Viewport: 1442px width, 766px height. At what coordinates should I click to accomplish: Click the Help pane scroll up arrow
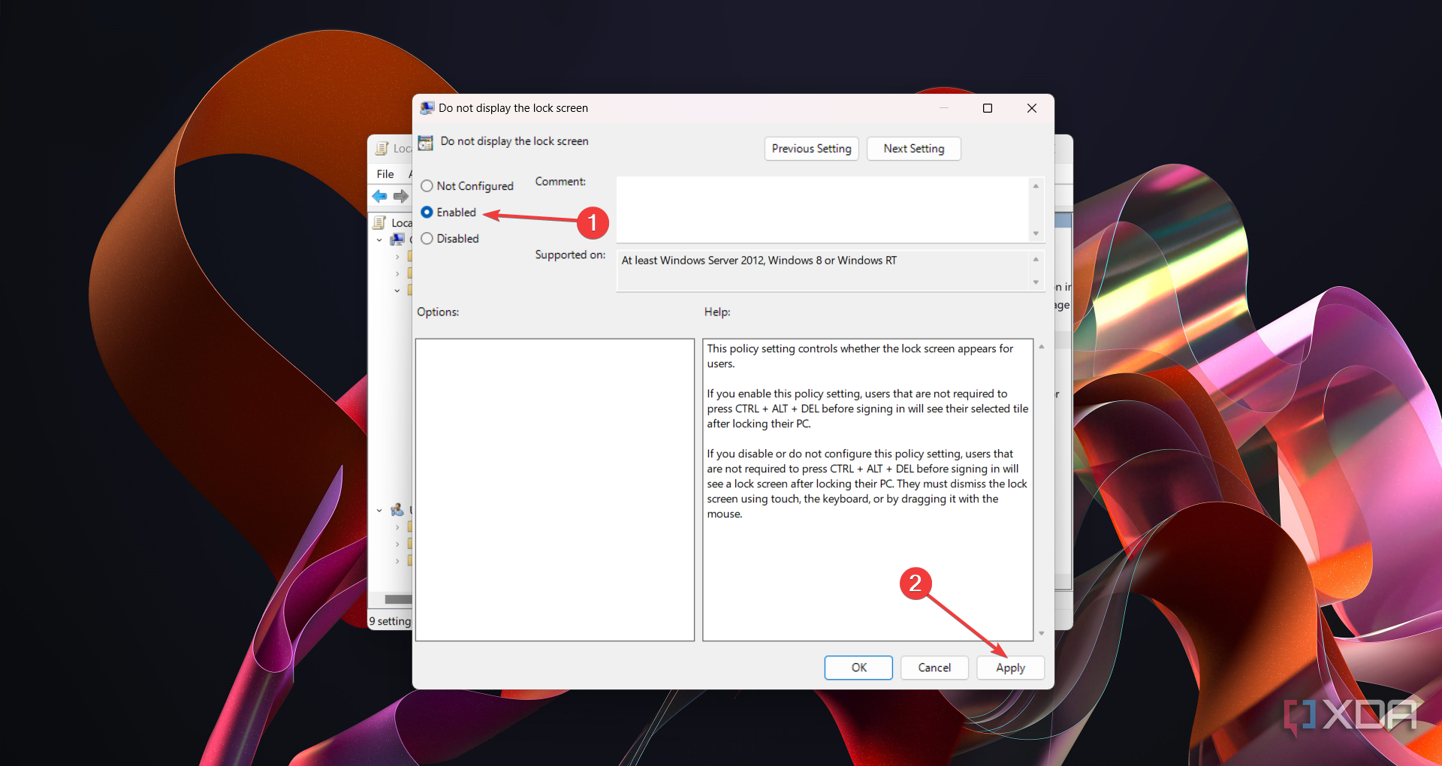[x=1042, y=346]
